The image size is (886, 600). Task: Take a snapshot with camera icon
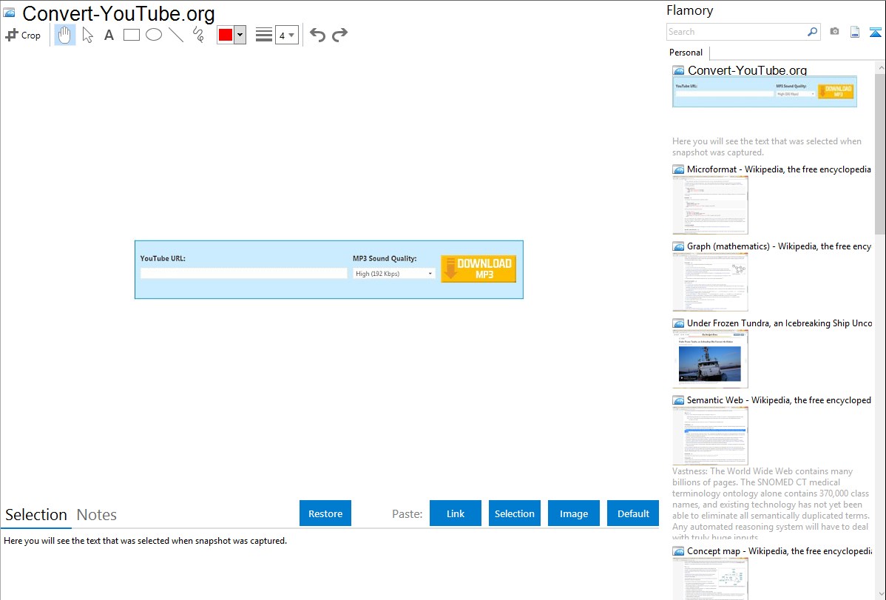click(834, 32)
